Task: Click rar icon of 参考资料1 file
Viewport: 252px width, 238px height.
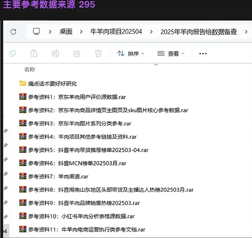Action: click(x=23, y=97)
